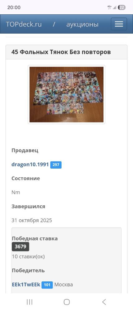Click the 10 ставки(ок) bid count

[28, 257]
